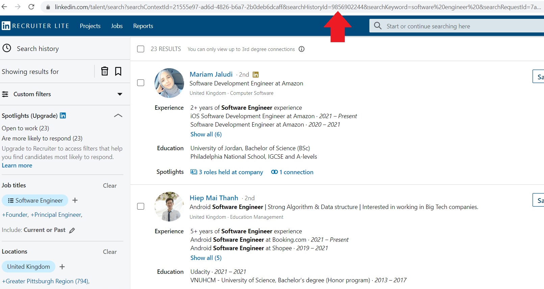Click the Search history clock icon

coord(7,48)
